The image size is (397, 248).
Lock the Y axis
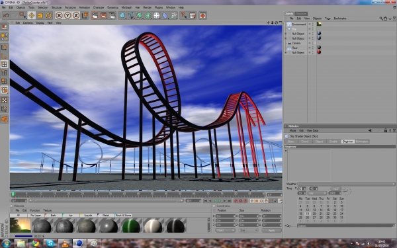pyautogui.click(x=67, y=15)
